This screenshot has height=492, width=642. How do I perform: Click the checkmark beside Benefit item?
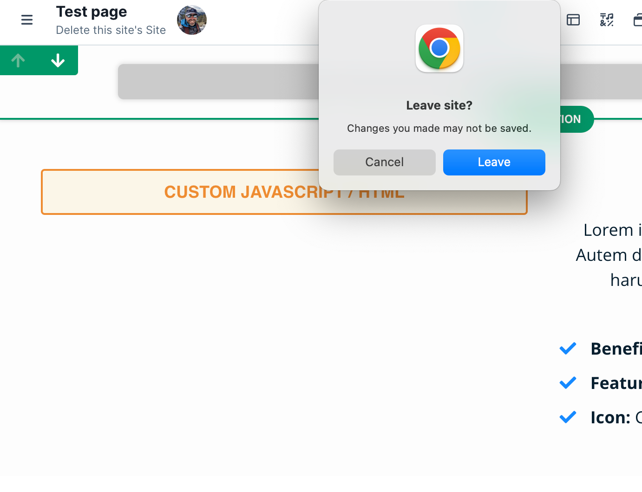[x=568, y=349]
